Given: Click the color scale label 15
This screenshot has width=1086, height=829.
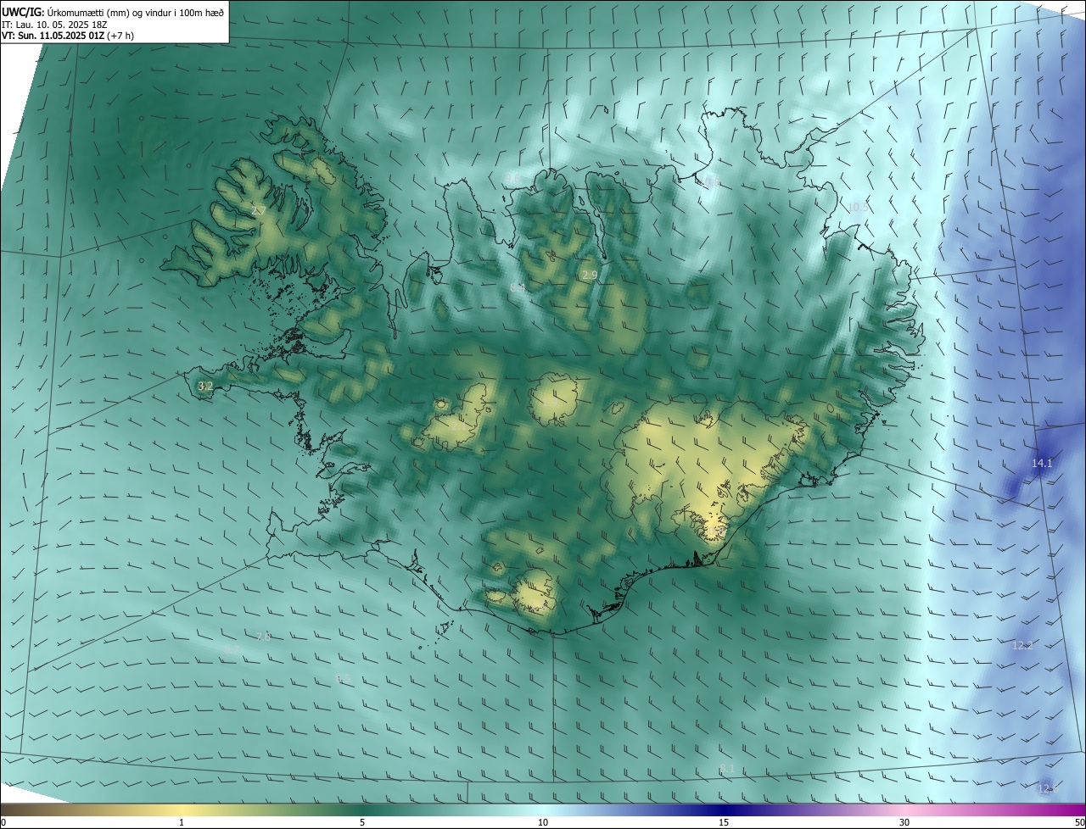Looking at the screenshot, I should tap(724, 822).
